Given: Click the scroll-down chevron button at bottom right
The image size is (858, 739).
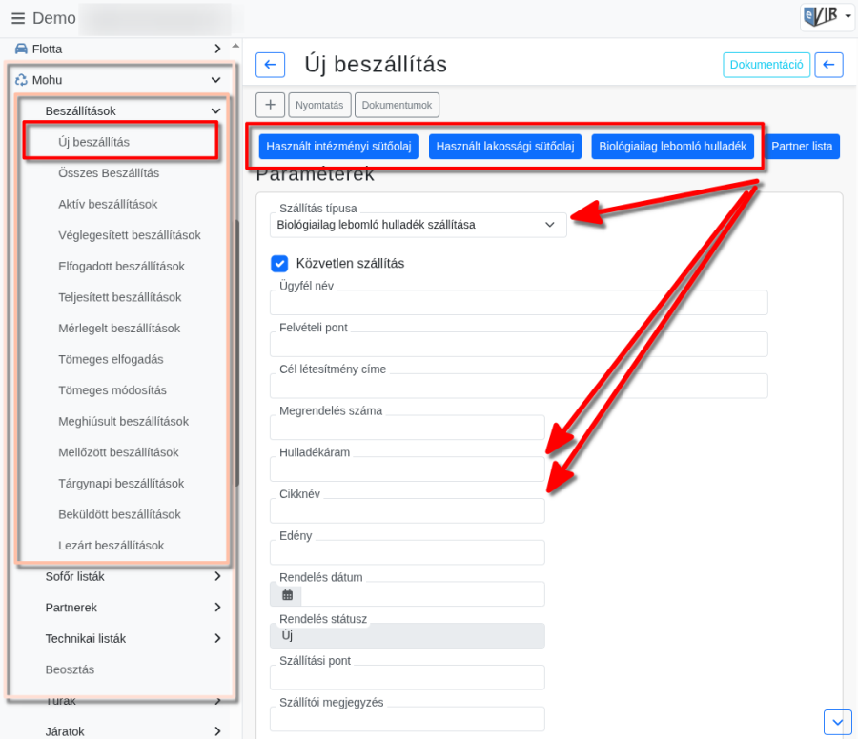Looking at the screenshot, I should click(837, 723).
